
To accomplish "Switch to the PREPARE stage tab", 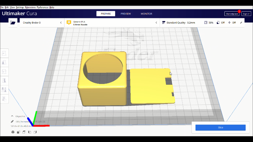I will click(106, 14).
